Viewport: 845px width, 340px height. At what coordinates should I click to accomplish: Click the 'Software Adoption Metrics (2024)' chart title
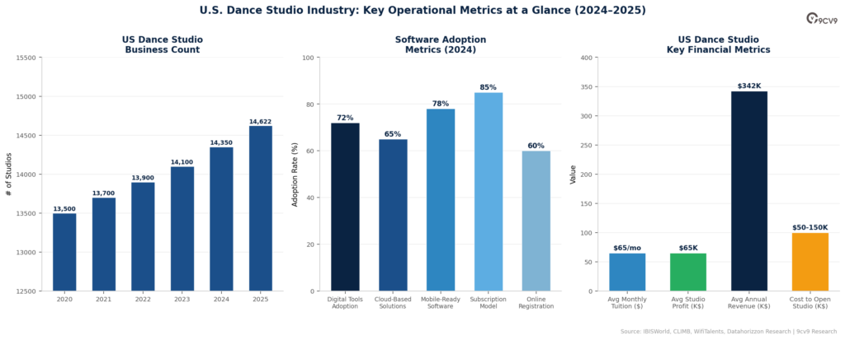tap(441, 44)
